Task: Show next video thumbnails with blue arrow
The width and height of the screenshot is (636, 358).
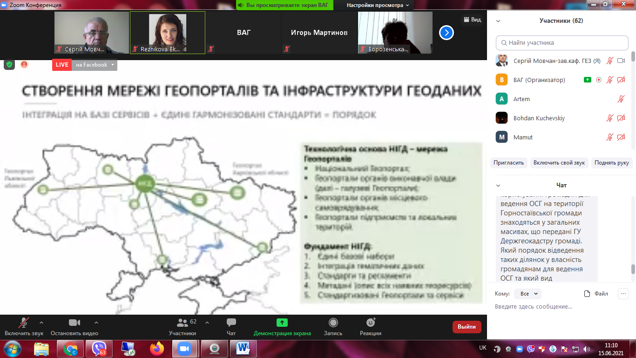Action: (x=447, y=33)
